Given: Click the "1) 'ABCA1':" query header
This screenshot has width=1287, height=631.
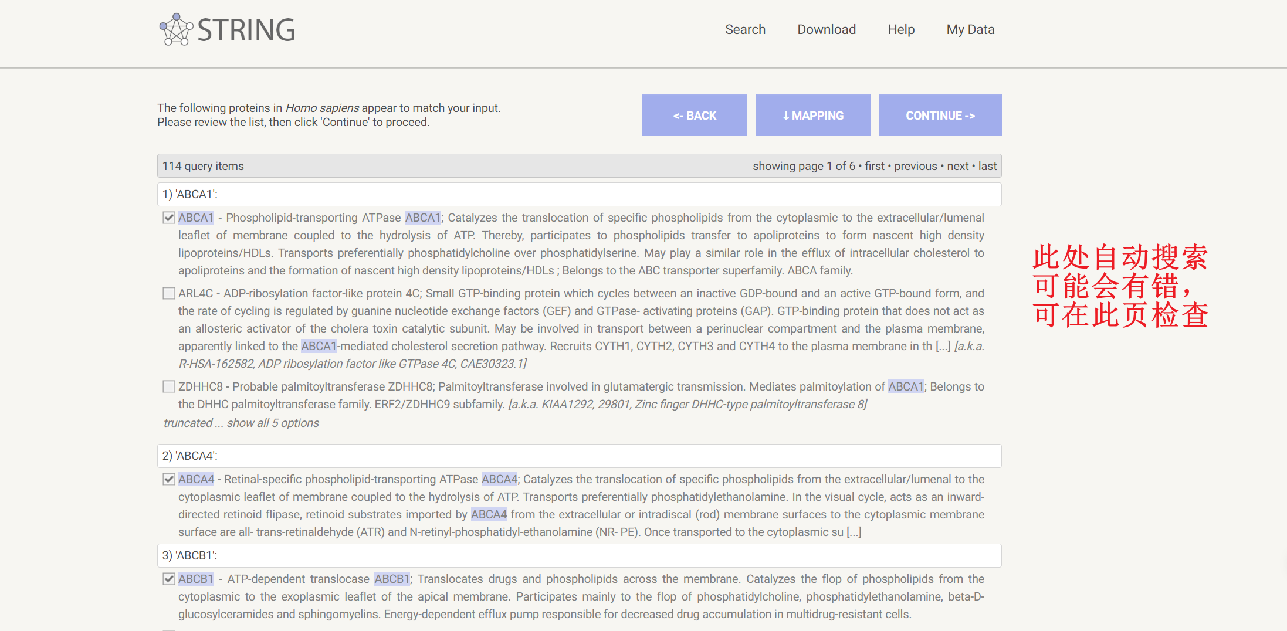Looking at the screenshot, I should 579,194.
